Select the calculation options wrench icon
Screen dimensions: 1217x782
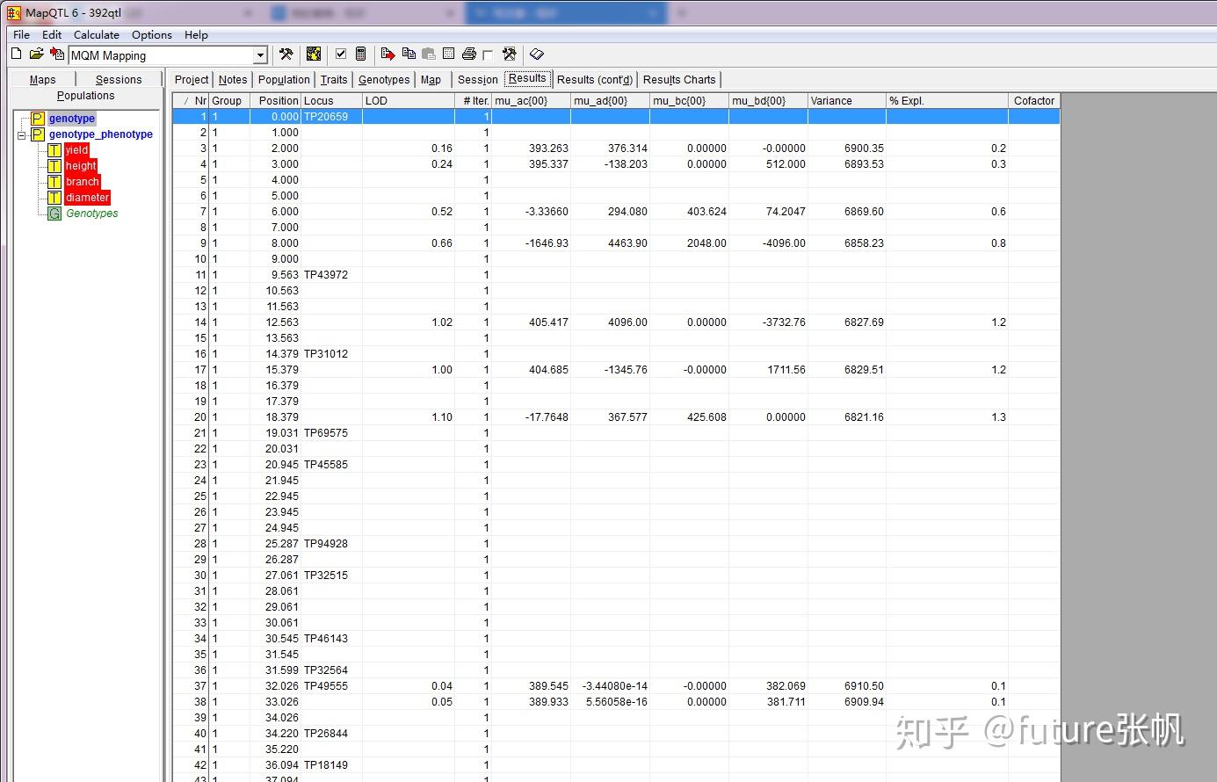286,54
